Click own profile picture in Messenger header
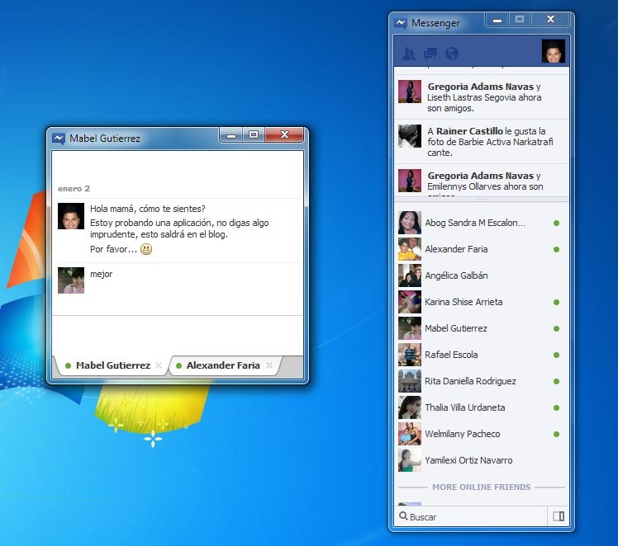Screen dimensions: 618x546 click(554, 51)
